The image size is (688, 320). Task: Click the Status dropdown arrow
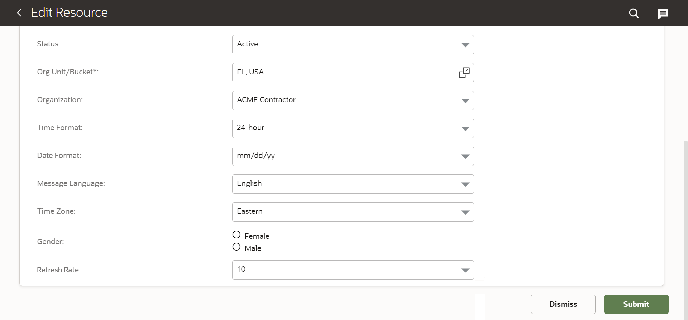[465, 45]
